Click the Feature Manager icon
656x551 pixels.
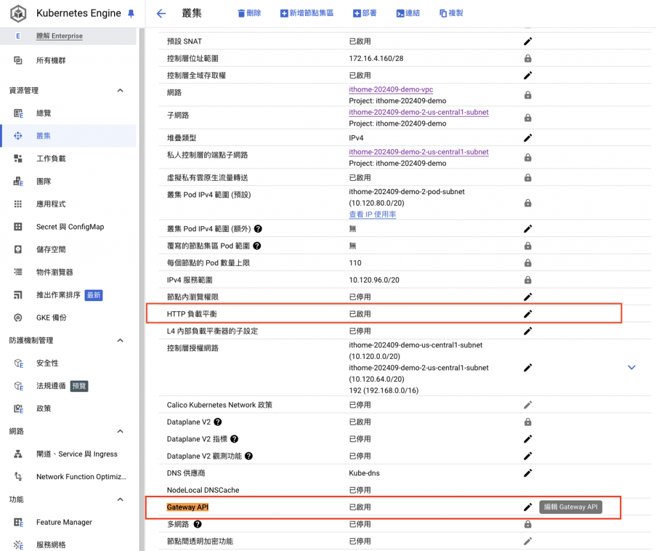[x=19, y=522]
